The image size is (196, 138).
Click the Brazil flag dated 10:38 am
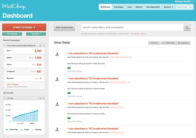click(x=69, y=118)
